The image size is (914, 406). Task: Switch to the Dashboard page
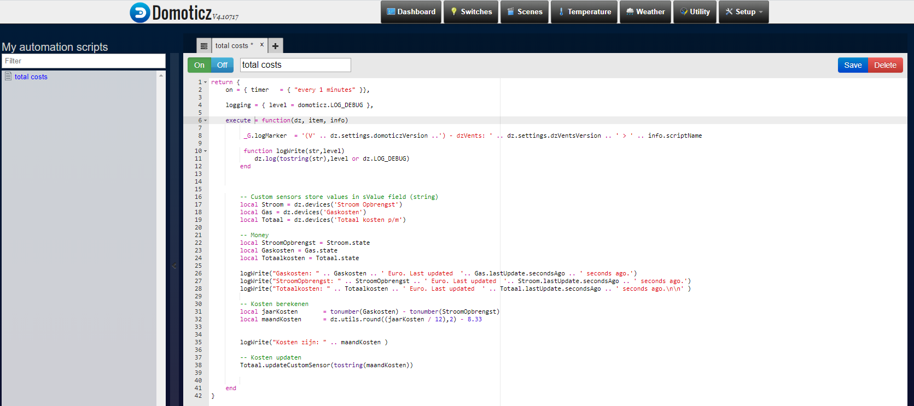click(411, 12)
